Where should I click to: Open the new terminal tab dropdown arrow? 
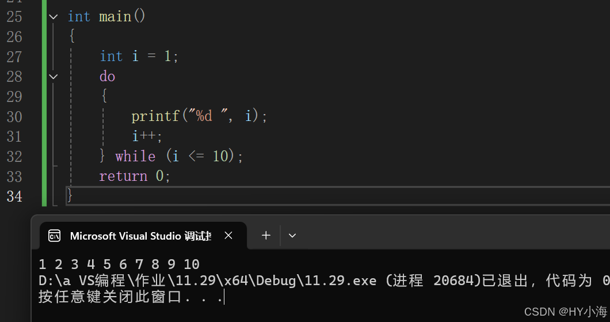point(292,236)
